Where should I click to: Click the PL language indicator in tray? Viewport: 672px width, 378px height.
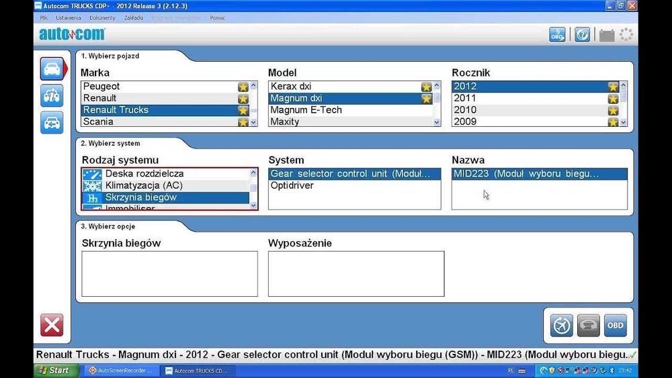point(511,371)
